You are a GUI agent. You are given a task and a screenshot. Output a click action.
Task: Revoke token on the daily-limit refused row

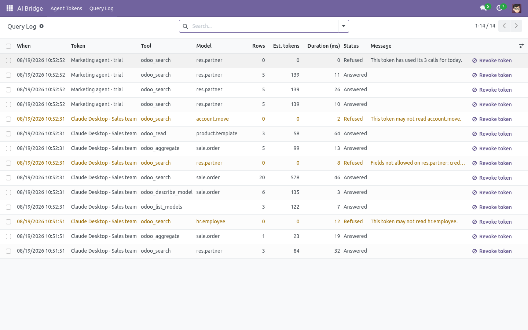click(x=492, y=60)
